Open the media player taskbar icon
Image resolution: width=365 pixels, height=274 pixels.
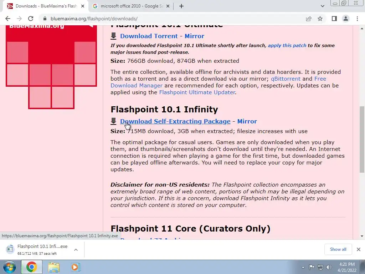[x=75, y=267]
